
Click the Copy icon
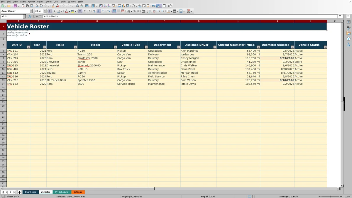[x=42, y=6]
